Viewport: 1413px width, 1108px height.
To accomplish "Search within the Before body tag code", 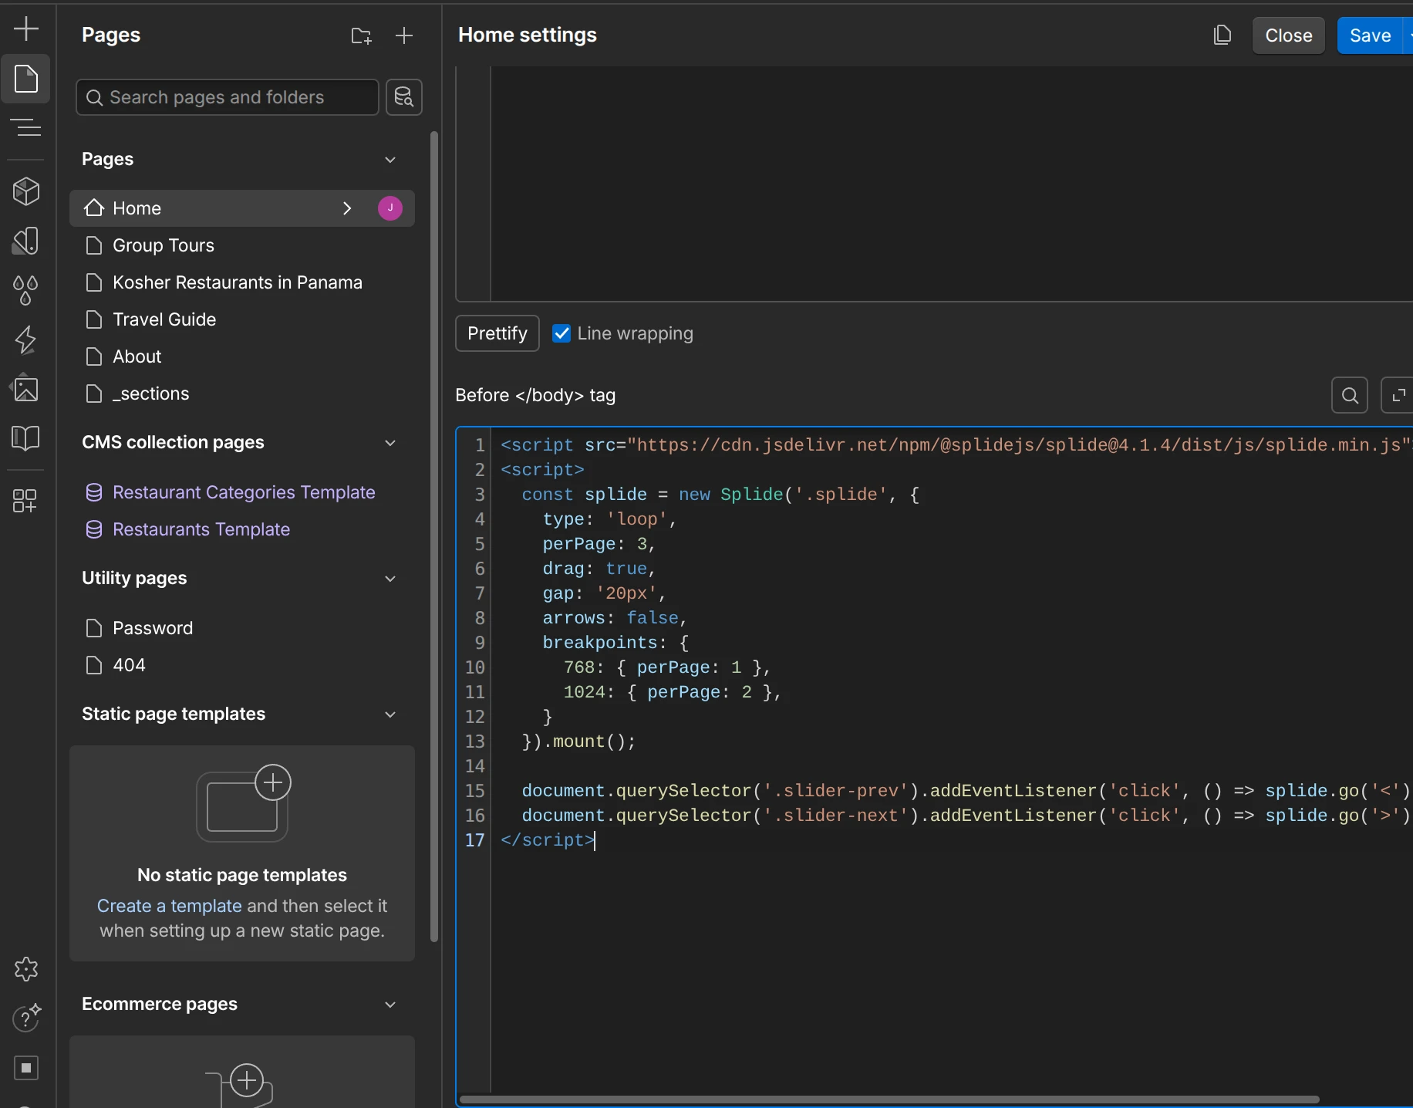I will 1350,396.
